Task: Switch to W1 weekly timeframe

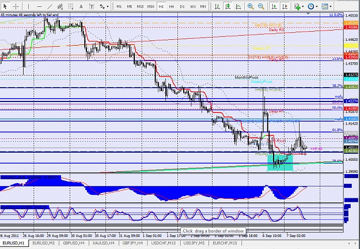Action: (x=192, y=6)
